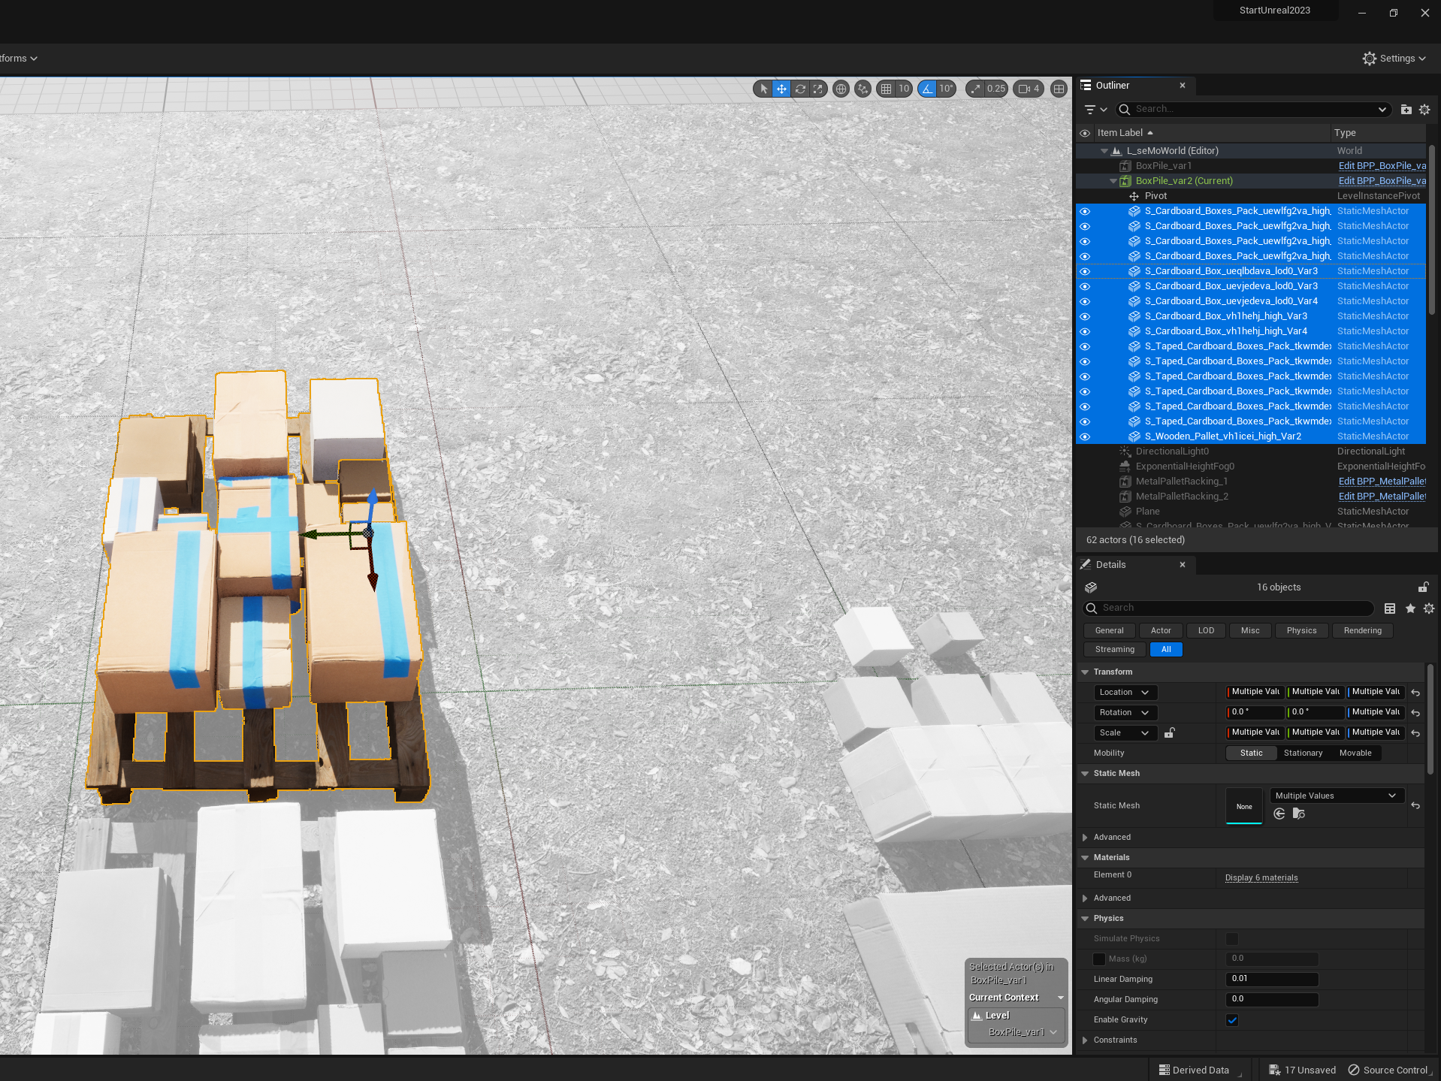Open viewport layout options icon

tap(1059, 89)
